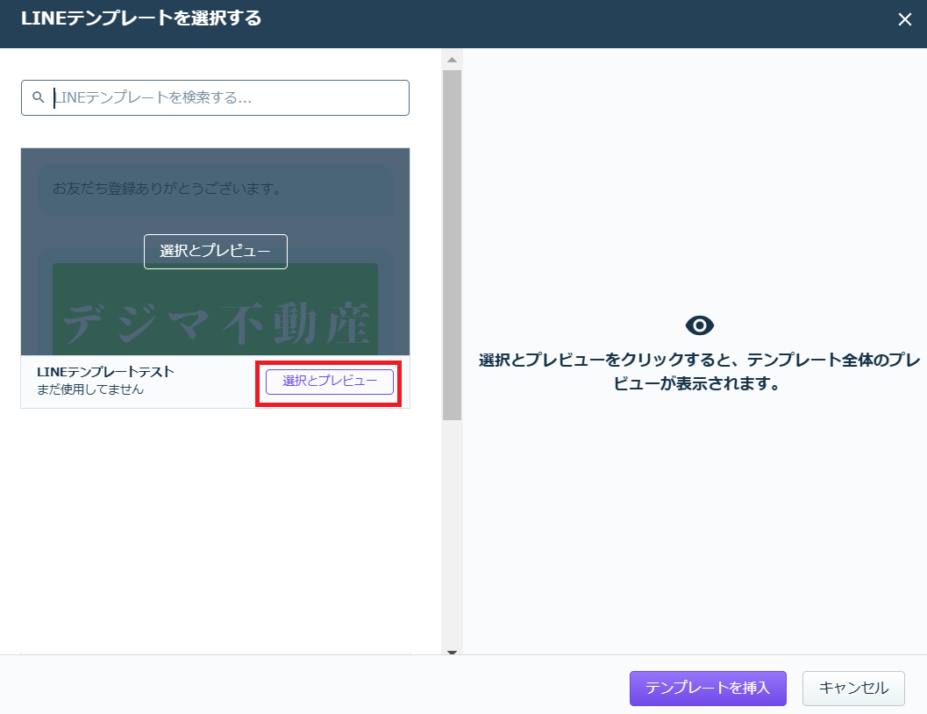Click the LINEテンプレートを選択する dialog title
This screenshot has width=927, height=714.
click(141, 18)
